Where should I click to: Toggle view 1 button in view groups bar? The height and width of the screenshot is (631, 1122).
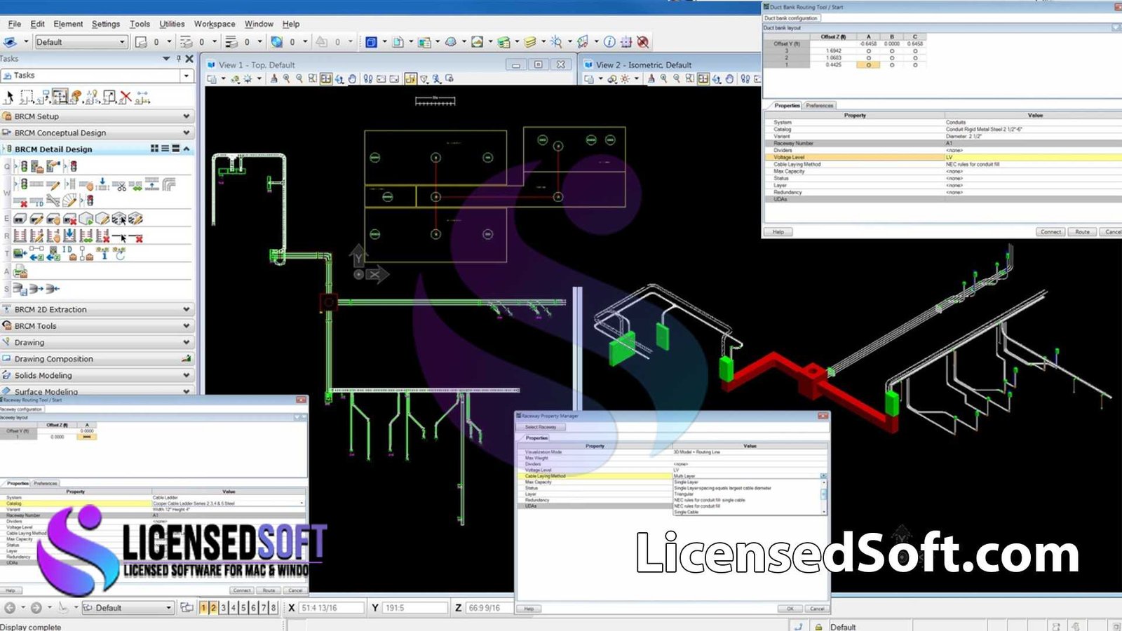tap(203, 608)
